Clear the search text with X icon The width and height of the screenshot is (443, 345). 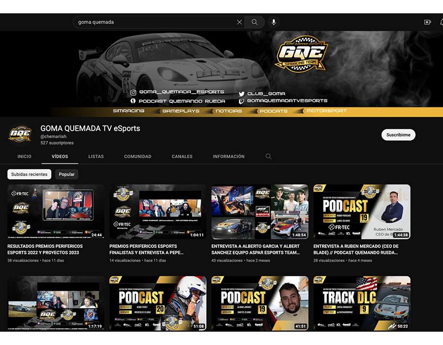click(239, 22)
